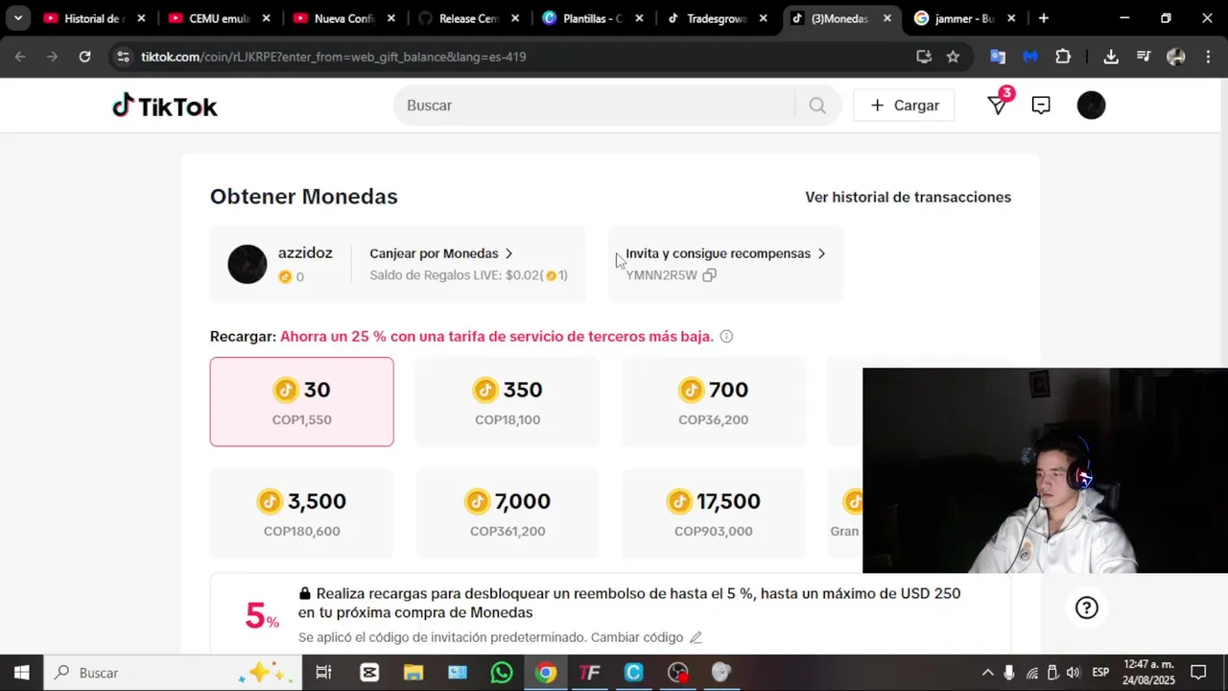Click the Windows taskbar search box
The height and width of the screenshot is (691, 1228).
click(x=173, y=673)
